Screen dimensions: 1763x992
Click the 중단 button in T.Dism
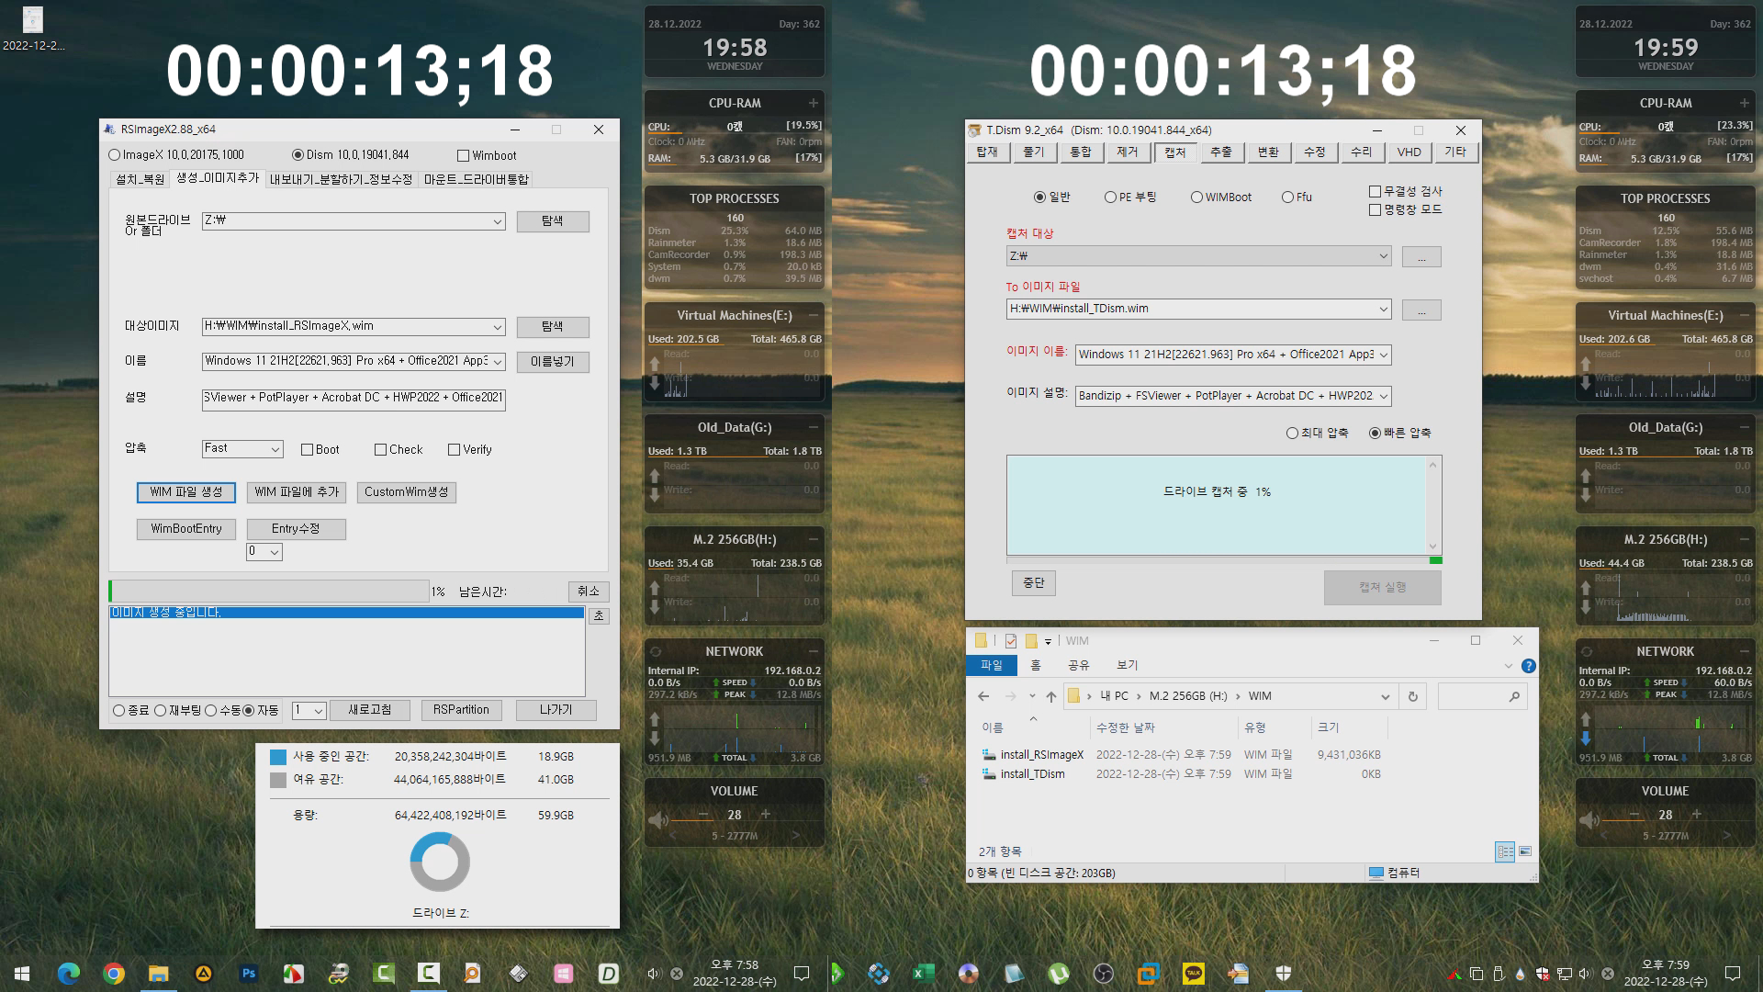[1034, 583]
